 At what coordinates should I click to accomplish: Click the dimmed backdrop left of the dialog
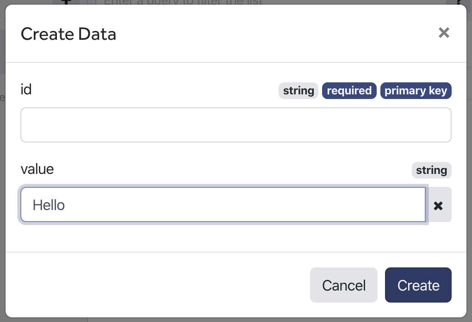click(x=2, y=185)
